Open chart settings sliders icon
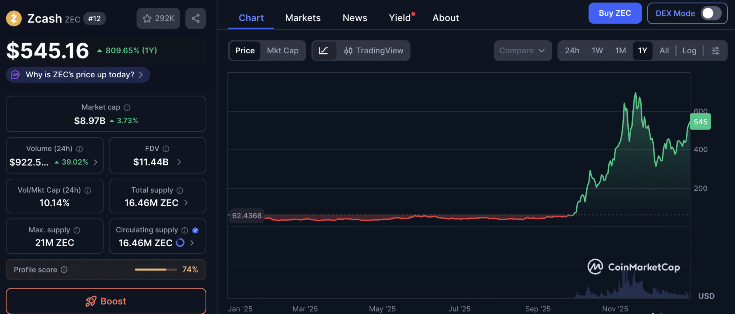 [x=715, y=51]
